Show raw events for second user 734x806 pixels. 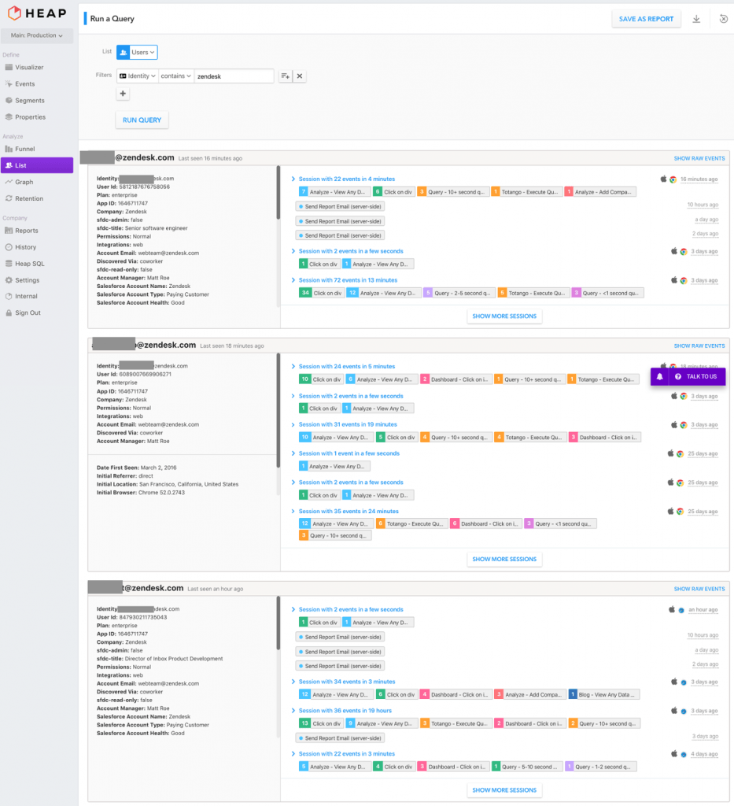click(x=699, y=346)
